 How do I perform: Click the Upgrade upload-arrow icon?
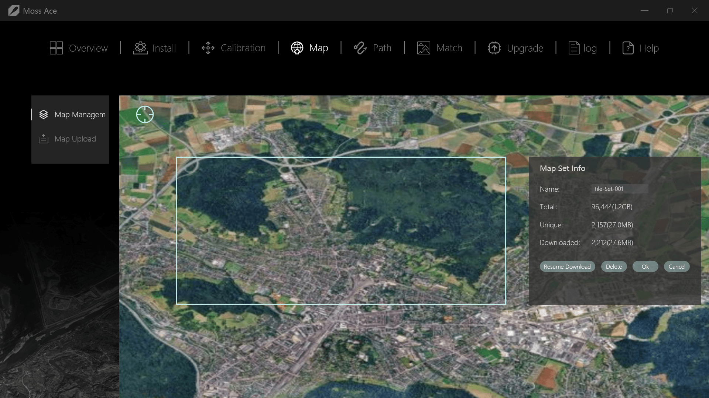pos(494,48)
